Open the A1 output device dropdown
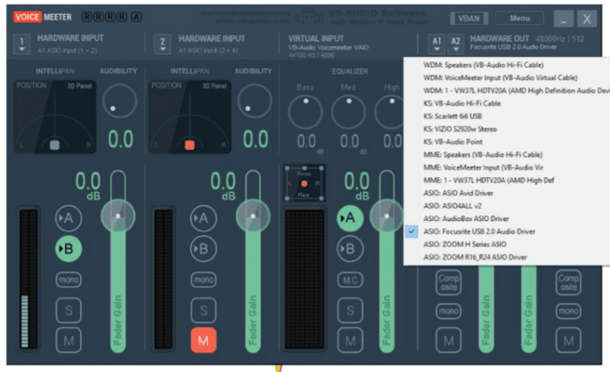 [437, 44]
